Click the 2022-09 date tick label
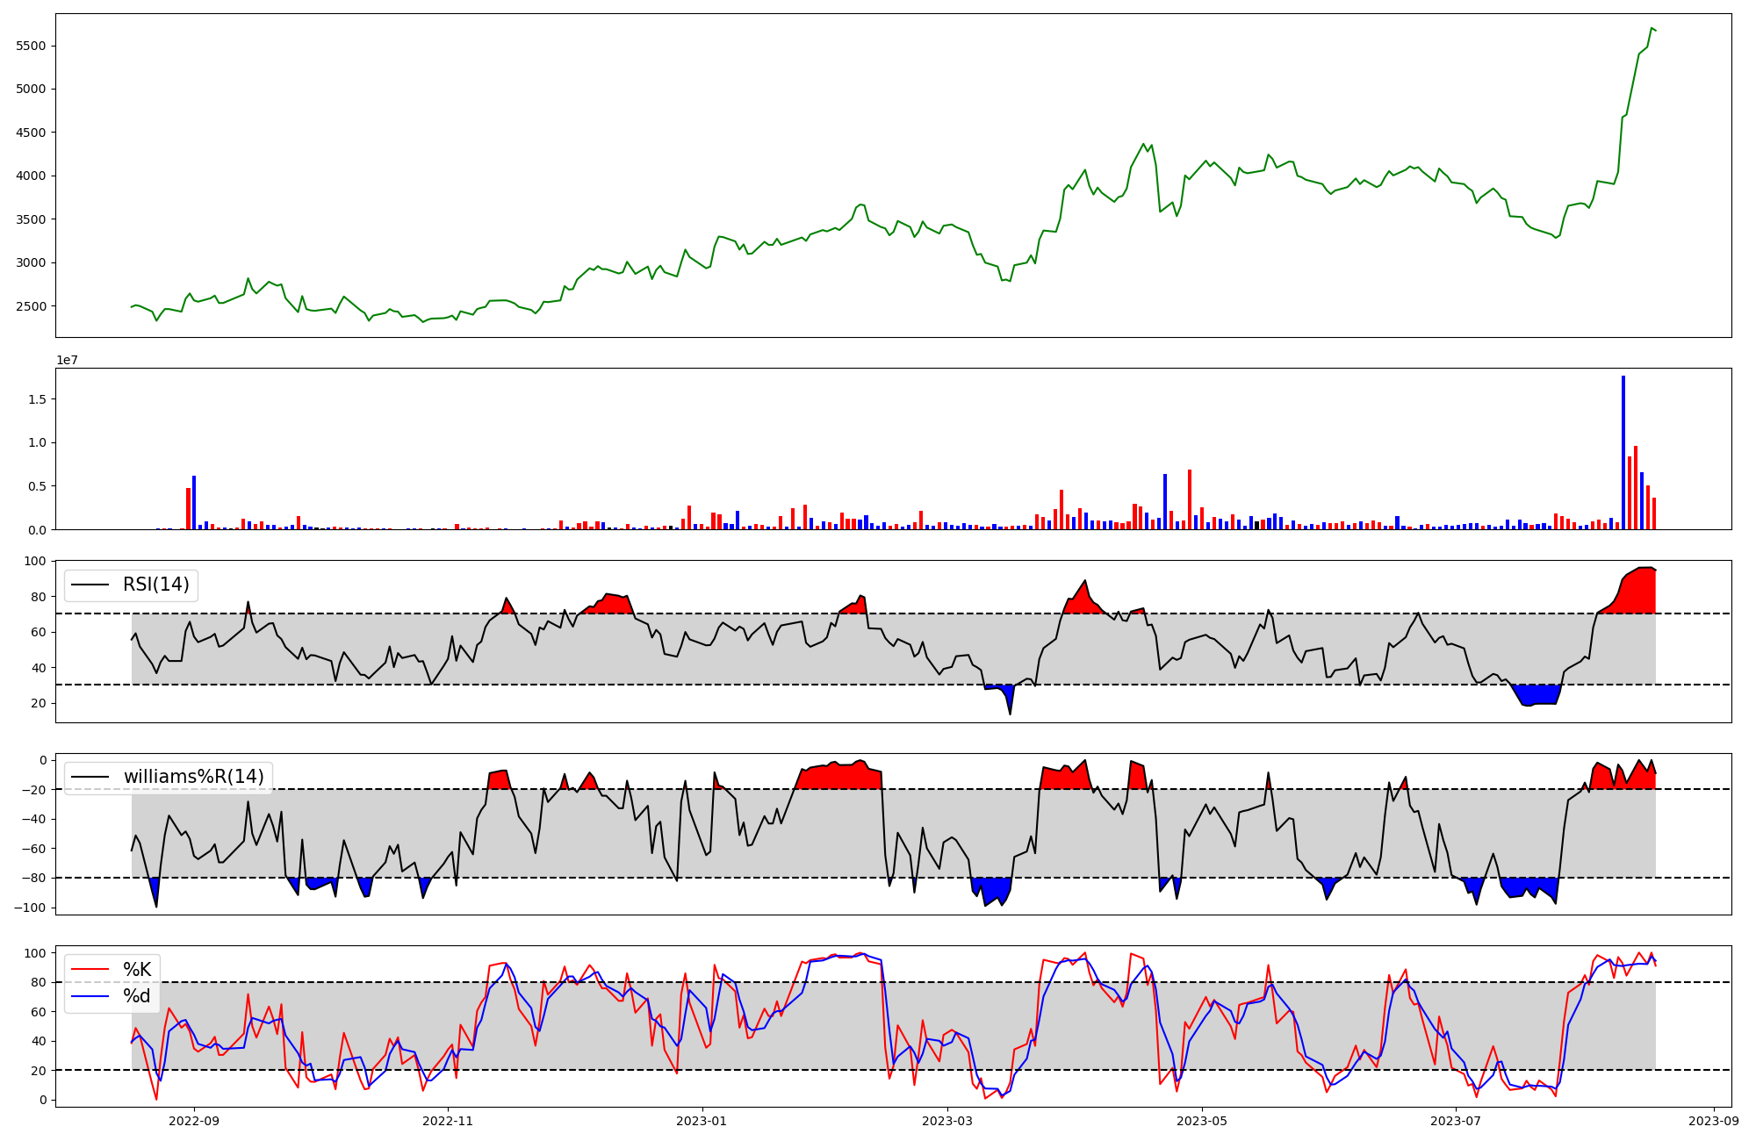The height and width of the screenshot is (1141, 1756). (x=194, y=1121)
